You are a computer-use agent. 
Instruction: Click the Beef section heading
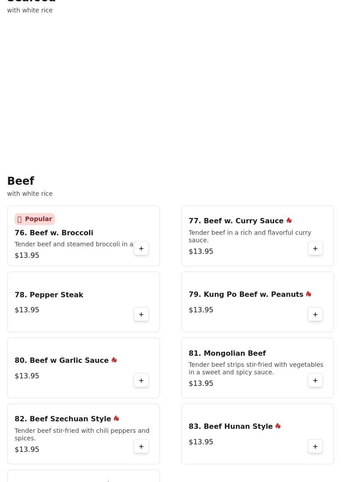[x=21, y=181]
